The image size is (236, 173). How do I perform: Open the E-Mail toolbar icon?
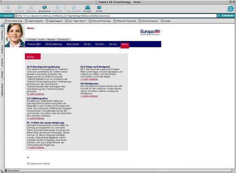(99, 7)
